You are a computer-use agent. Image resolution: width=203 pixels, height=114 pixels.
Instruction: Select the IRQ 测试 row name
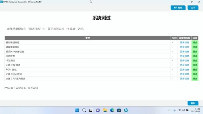pyautogui.click(x=10, y=60)
